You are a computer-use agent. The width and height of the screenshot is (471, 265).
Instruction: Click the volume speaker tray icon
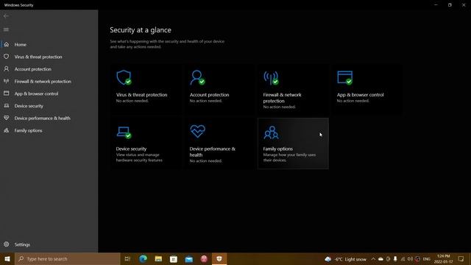pyautogui.click(x=410, y=259)
